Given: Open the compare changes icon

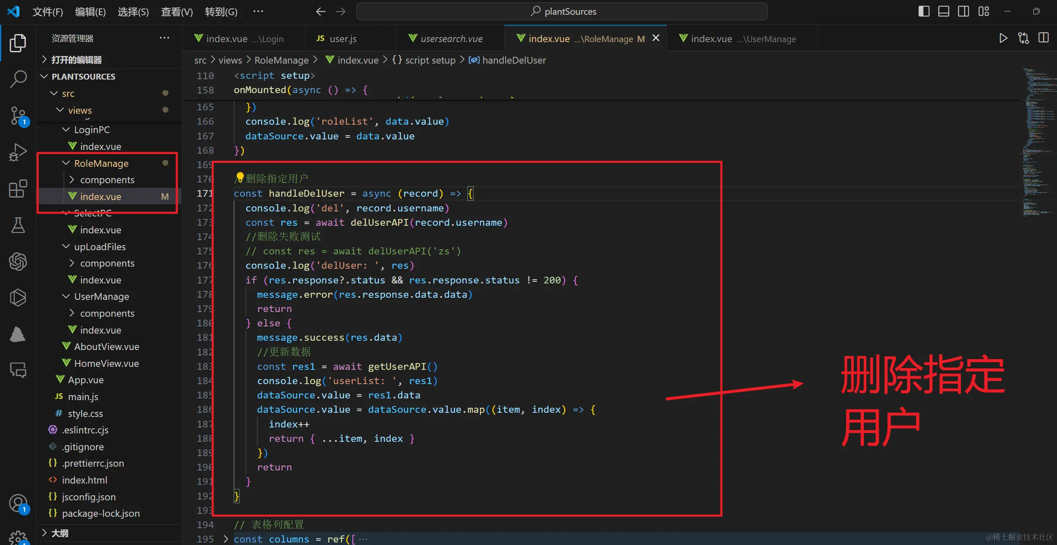Looking at the screenshot, I should [x=1023, y=38].
